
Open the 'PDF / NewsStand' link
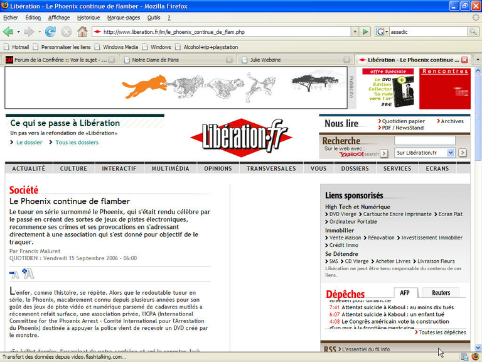403,128
